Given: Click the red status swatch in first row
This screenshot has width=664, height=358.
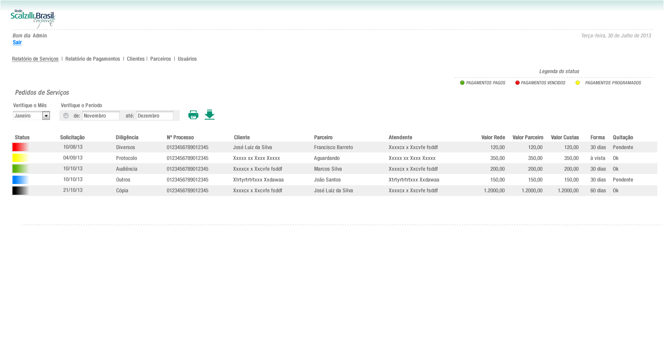Looking at the screenshot, I should (x=20, y=147).
